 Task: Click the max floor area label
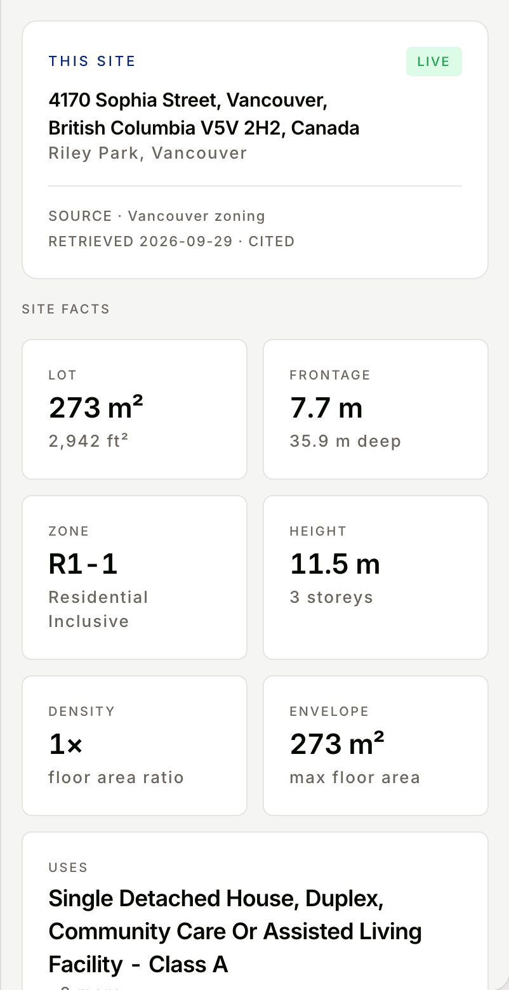(x=355, y=777)
